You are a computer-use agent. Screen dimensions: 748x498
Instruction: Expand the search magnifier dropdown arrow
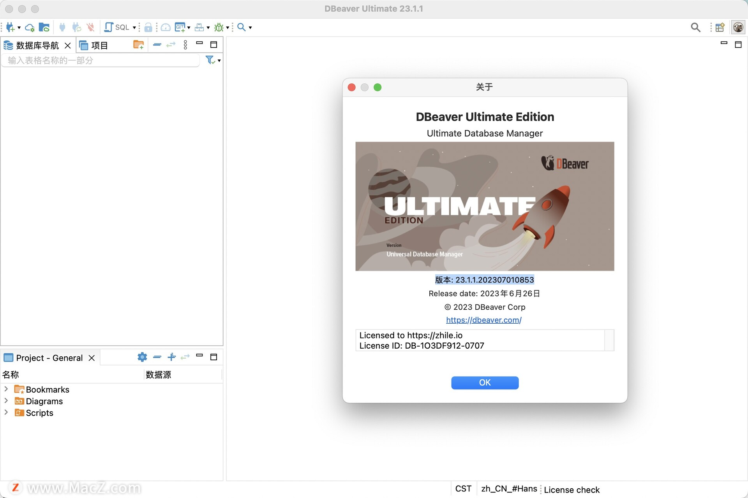pos(250,28)
